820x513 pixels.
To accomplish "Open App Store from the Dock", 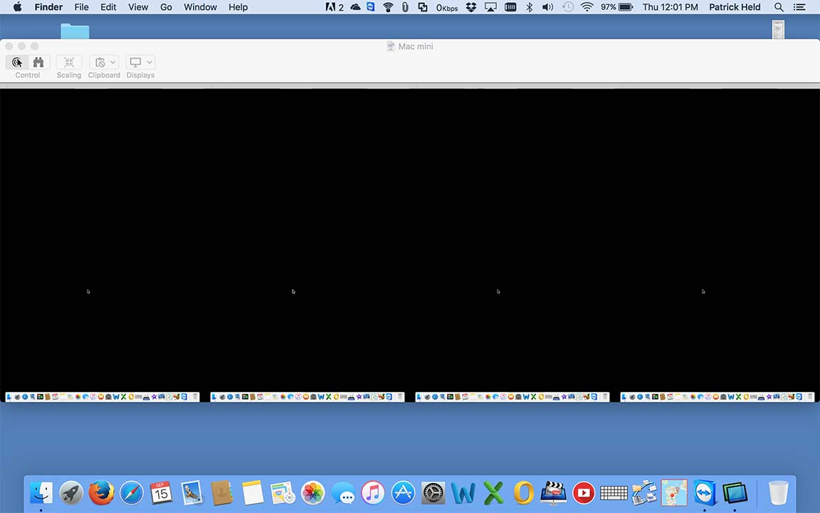I will tap(403, 492).
